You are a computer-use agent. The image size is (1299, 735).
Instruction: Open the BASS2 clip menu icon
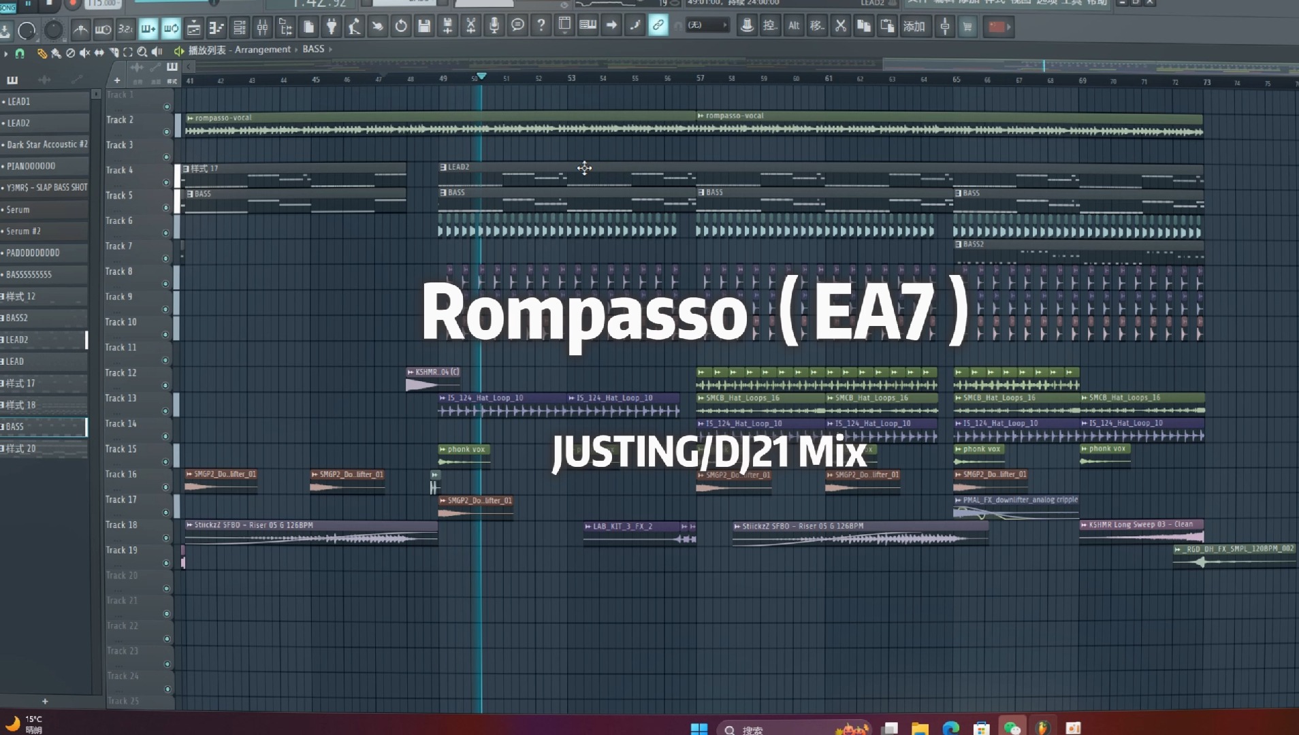pos(959,244)
